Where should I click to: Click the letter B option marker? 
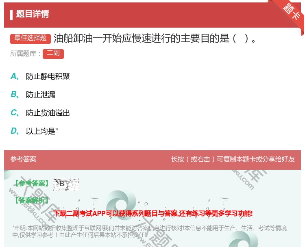[15, 94]
